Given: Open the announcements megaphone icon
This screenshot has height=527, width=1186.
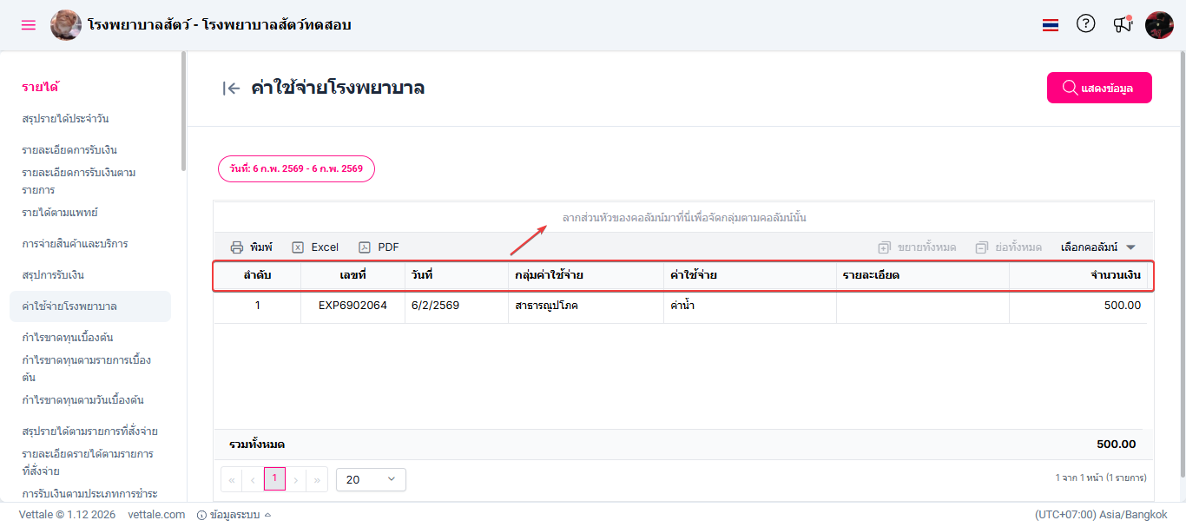Looking at the screenshot, I should [x=1123, y=24].
